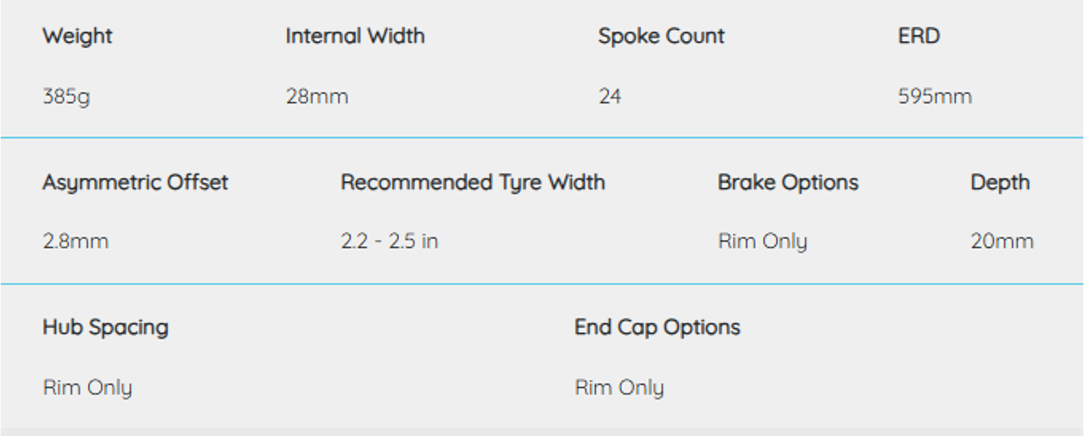Select Rim Only under End Cap Options
This screenshot has width=1084, height=436.
(x=619, y=387)
